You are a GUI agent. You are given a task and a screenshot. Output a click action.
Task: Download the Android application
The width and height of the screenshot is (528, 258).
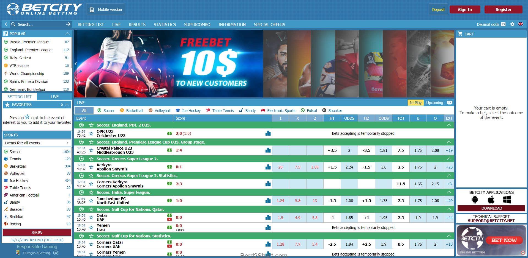(475, 200)
